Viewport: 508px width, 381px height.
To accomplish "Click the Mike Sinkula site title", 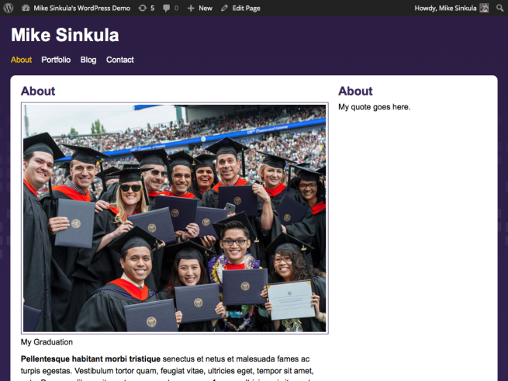I will [x=65, y=35].
